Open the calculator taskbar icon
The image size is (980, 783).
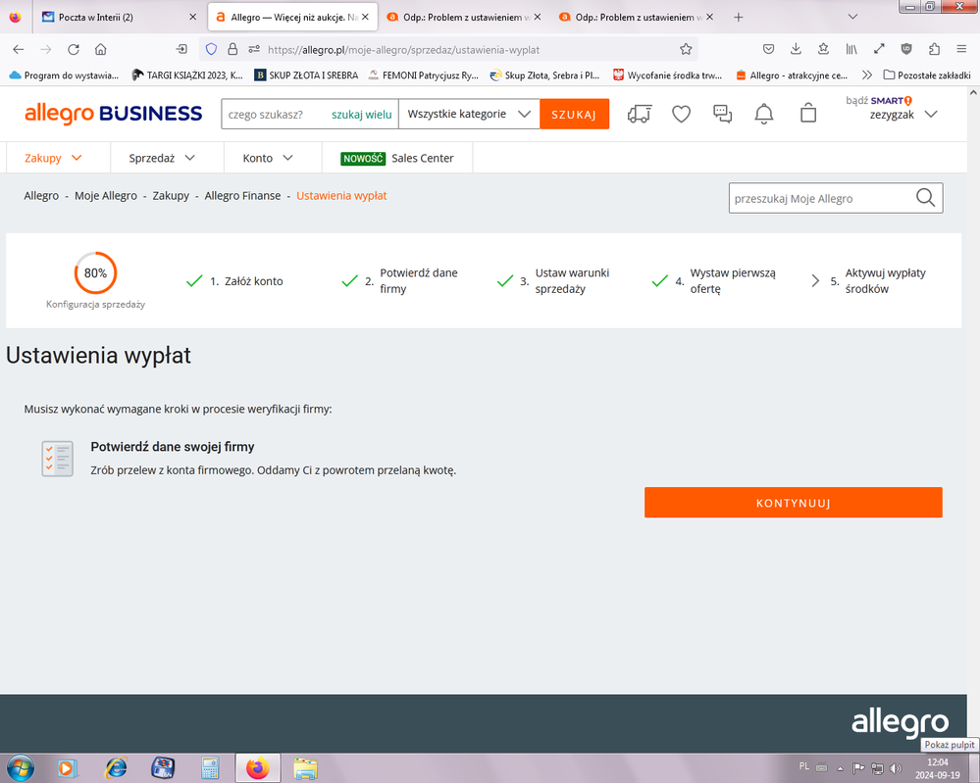210,768
